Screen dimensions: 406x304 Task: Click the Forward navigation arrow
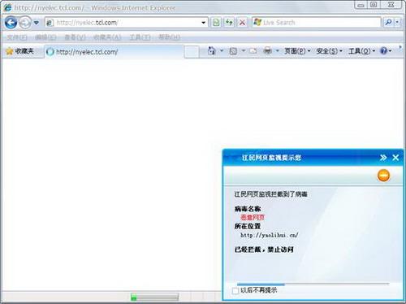coord(25,23)
